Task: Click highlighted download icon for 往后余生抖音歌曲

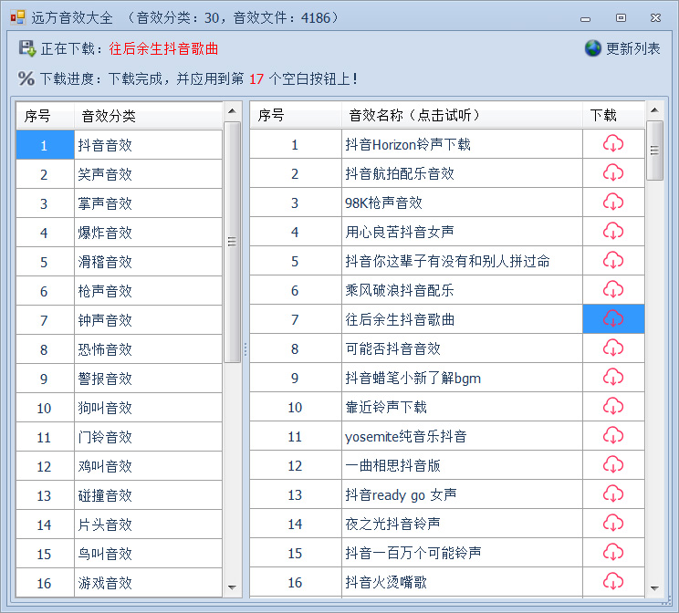Action: coord(613,319)
